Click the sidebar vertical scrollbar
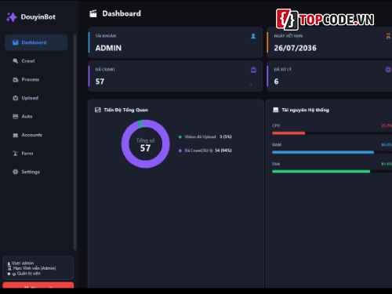The image size is (392, 294). click(75, 143)
